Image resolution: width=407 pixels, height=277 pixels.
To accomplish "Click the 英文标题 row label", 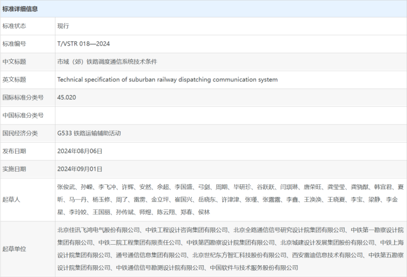I will tap(14, 79).
